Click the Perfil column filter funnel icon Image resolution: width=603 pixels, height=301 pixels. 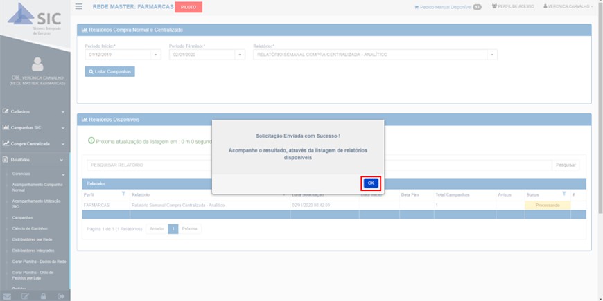(x=123, y=194)
